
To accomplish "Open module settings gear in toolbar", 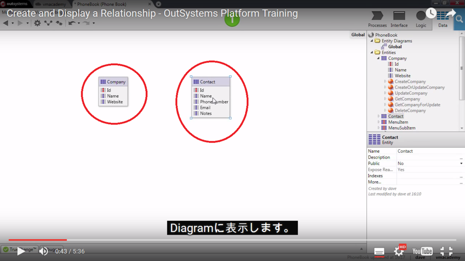I will click(37, 23).
